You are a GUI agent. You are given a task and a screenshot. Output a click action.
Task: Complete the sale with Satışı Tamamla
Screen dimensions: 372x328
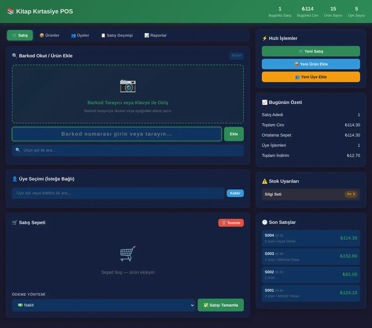pos(220,305)
